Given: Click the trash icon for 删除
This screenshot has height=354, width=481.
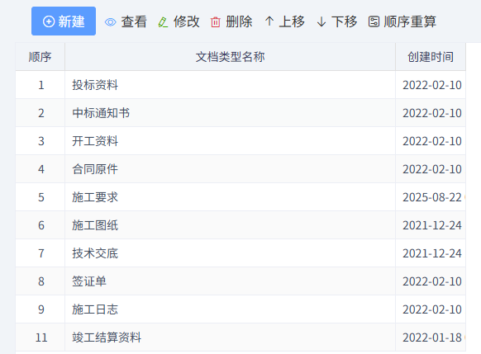Looking at the screenshot, I should pyautogui.click(x=216, y=22).
